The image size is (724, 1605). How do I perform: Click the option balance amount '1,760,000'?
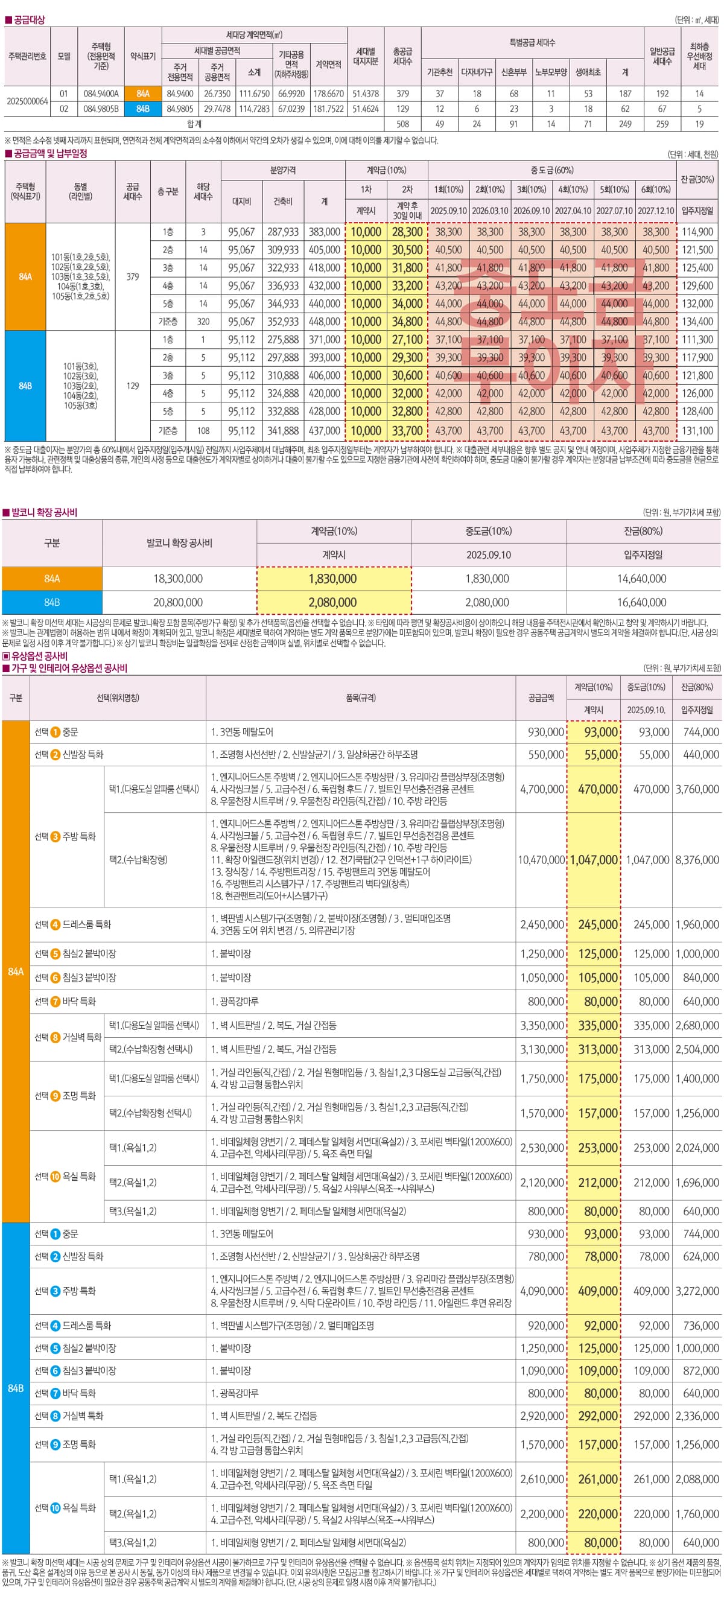pos(697,1514)
